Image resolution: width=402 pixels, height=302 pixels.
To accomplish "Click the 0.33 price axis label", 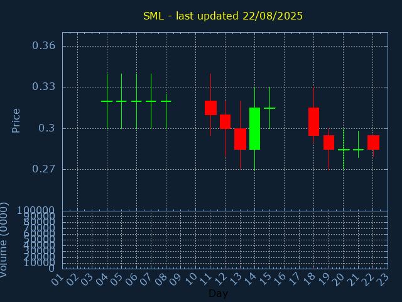I will [x=43, y=87].
